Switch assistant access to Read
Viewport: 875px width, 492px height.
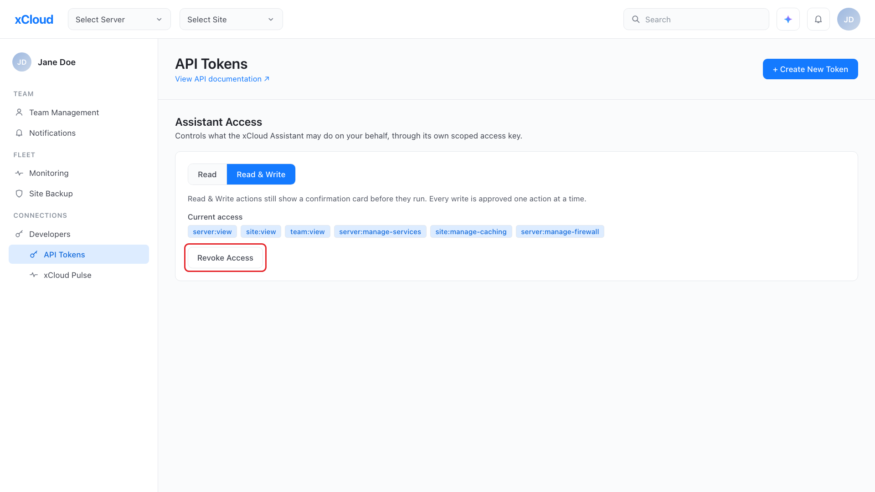207,174
